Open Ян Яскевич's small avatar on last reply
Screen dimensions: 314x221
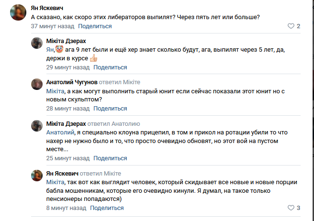37,176
